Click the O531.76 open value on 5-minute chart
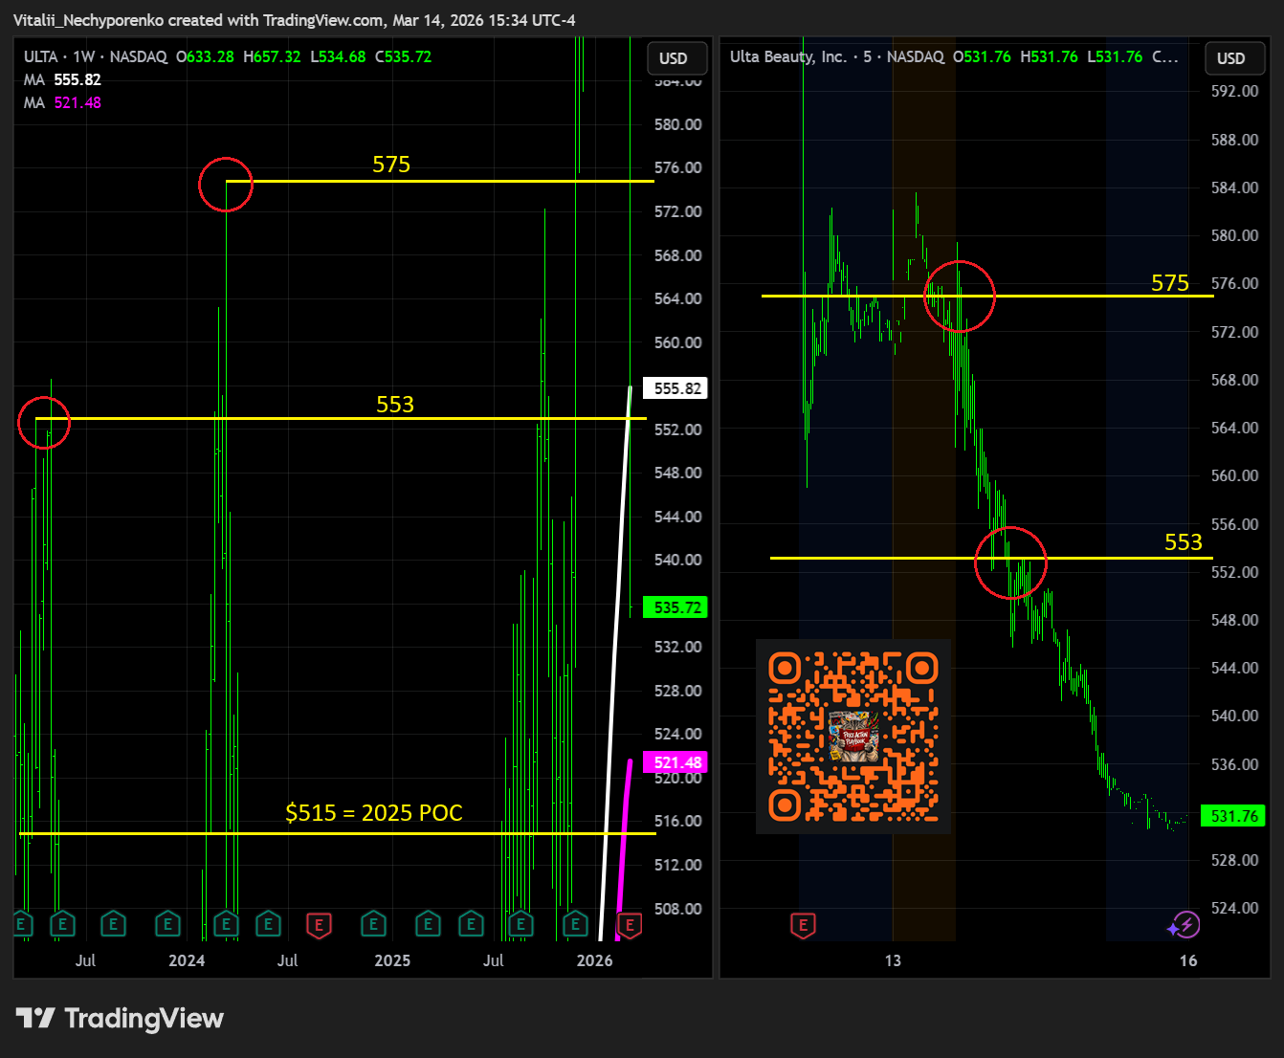1284x1058 pixels. point(982,56)
